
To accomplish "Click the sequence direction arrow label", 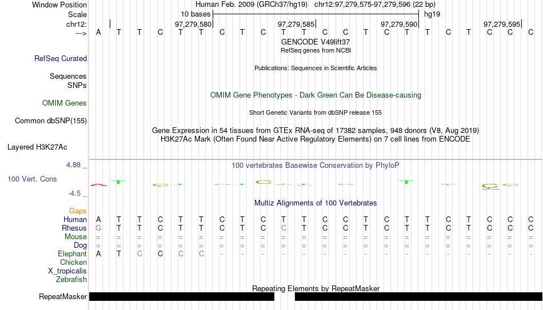I will [x=81, y=33].
